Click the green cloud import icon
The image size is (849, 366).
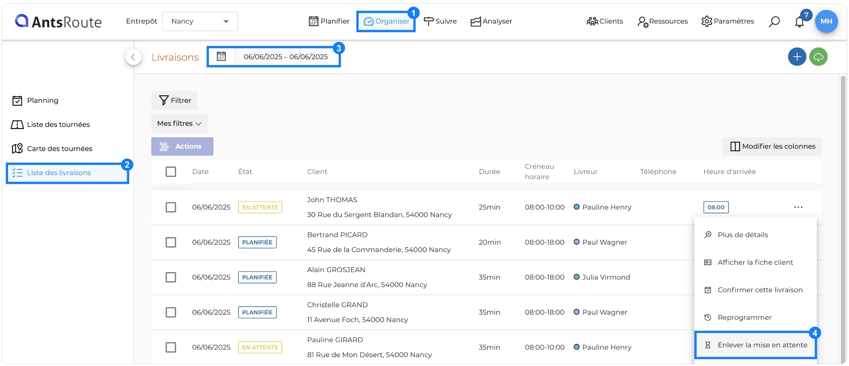818,57
